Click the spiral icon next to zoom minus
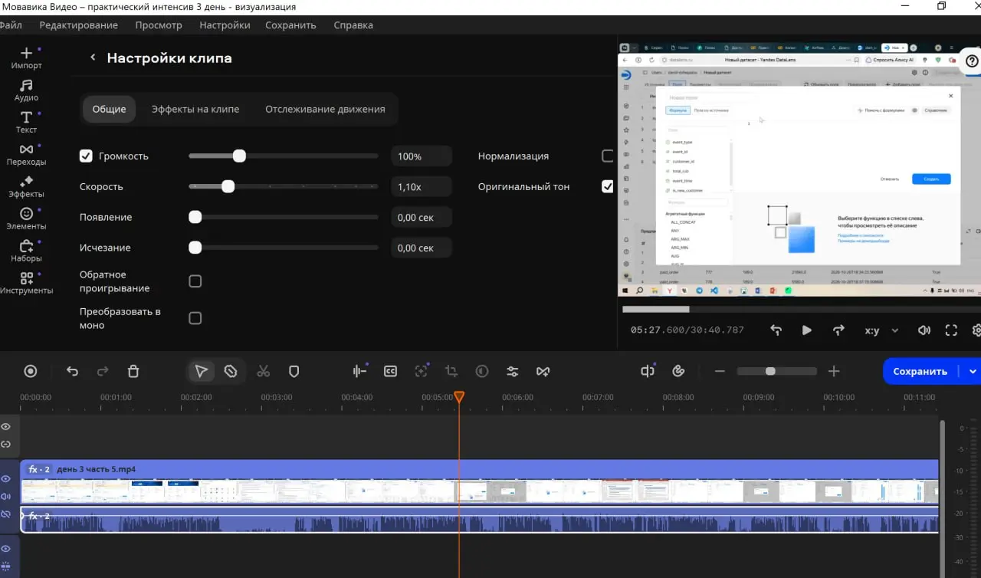Screen dimensions: 981x578 coord(678,371)
